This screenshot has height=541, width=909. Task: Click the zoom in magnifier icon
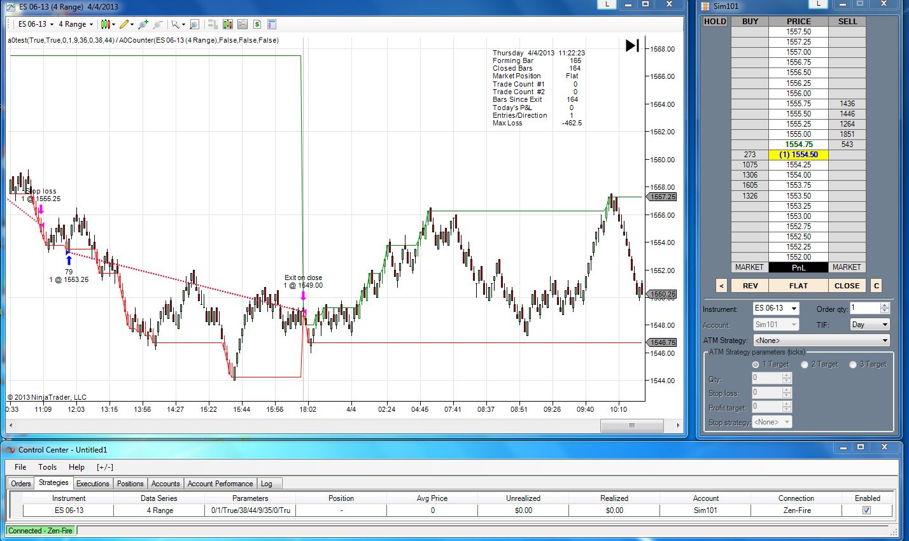[x=143, y=24]
